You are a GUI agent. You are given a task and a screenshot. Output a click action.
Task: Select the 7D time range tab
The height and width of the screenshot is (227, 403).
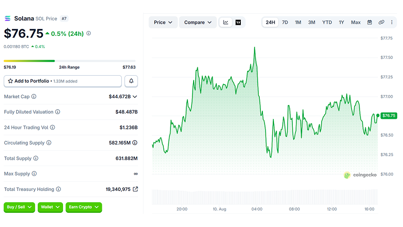[x=285, y=23]
